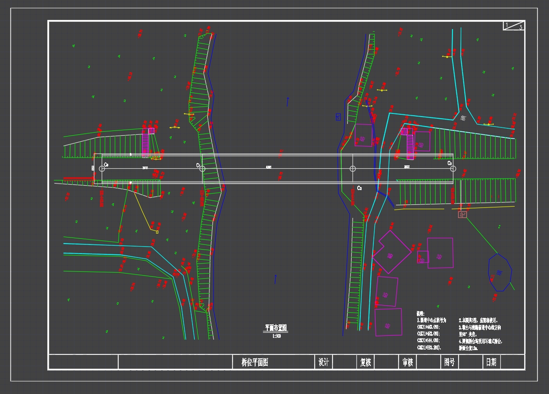
Task: Select the 图号 title block cell
Action: [449, 362]
